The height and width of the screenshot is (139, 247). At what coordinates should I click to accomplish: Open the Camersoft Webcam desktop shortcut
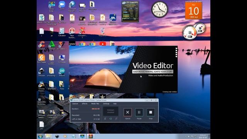point(72,6)
